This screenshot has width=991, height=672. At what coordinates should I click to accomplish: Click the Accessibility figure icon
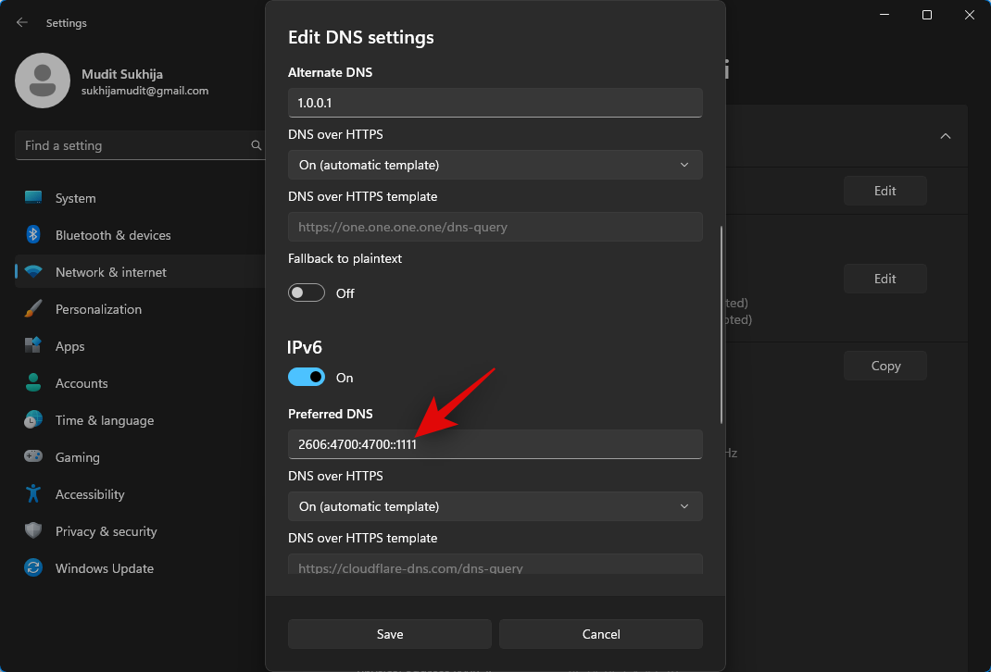pos(33,494)
